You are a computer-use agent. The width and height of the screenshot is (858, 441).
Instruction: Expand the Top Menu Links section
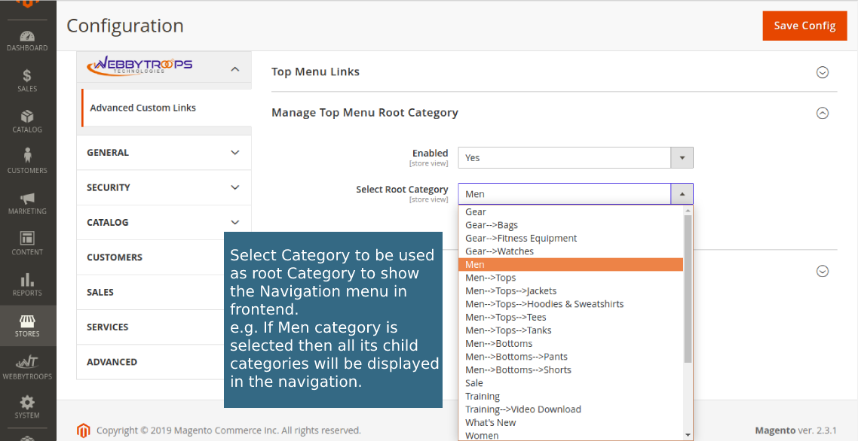822,72
